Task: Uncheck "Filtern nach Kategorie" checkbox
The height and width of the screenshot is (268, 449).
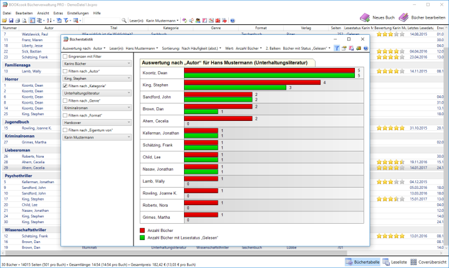Action: [x=66, y=85]
